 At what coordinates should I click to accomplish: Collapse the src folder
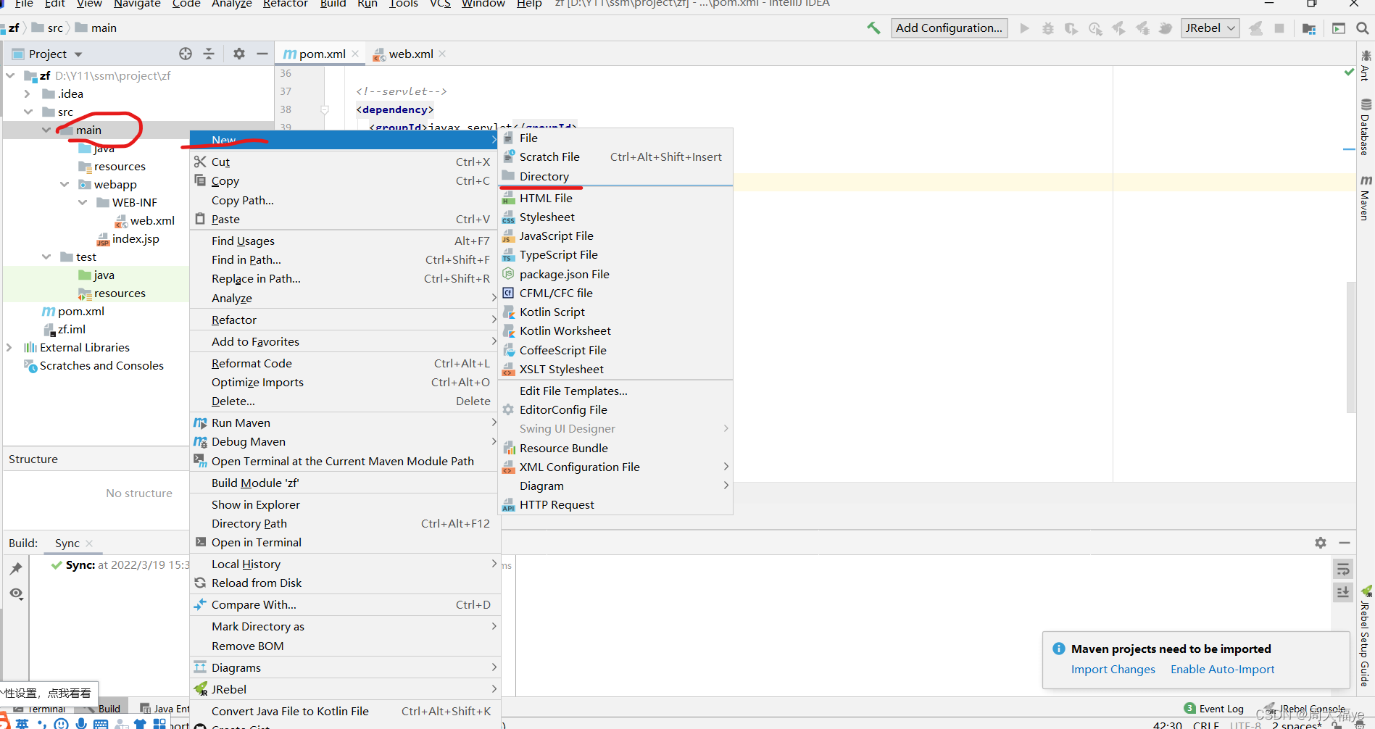point(28,112)
